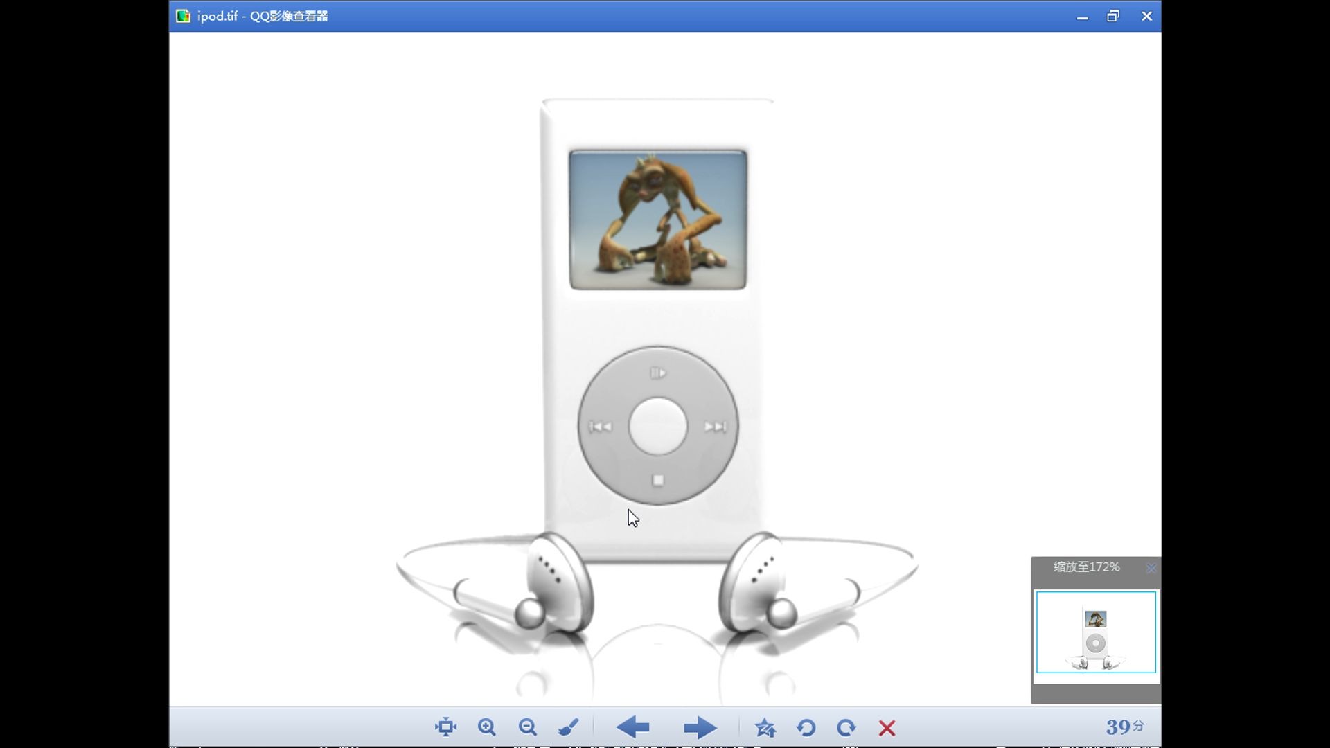Rotate the image counterclockwise
This screenshot has width=1330, height=748.
(806, 728)
